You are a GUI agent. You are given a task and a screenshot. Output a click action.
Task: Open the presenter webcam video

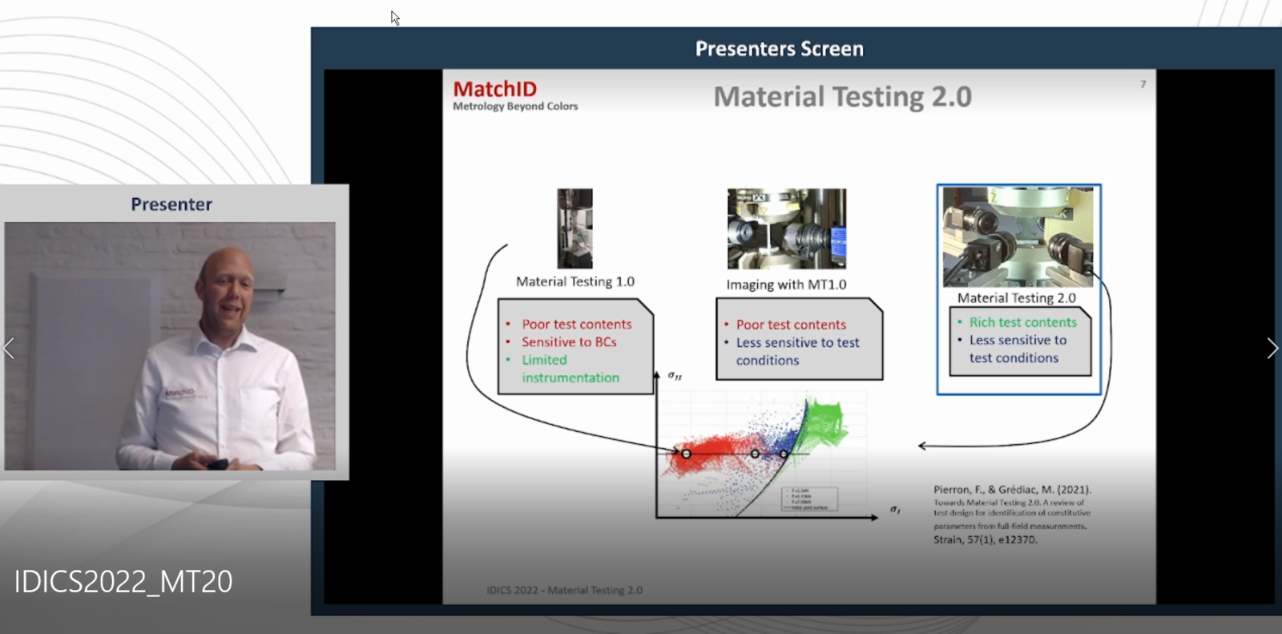click(170, 346)
